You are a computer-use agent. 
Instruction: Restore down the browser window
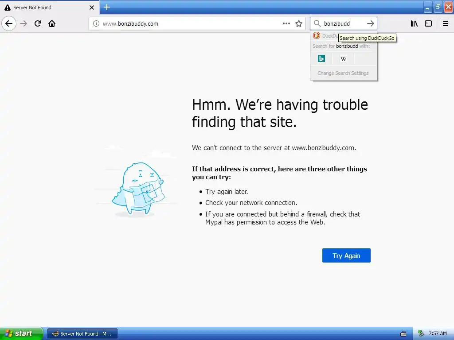coord(438,7)
